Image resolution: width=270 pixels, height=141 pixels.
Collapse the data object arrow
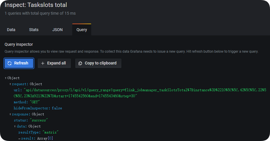(x=15, y=127)
